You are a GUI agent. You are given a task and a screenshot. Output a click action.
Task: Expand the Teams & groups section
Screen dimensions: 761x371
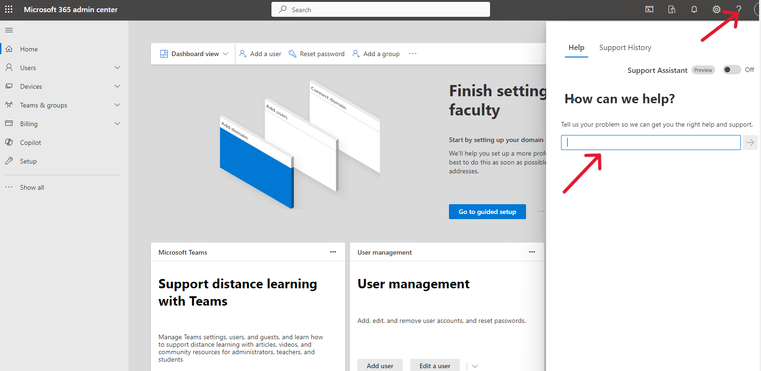coord(117,105)
